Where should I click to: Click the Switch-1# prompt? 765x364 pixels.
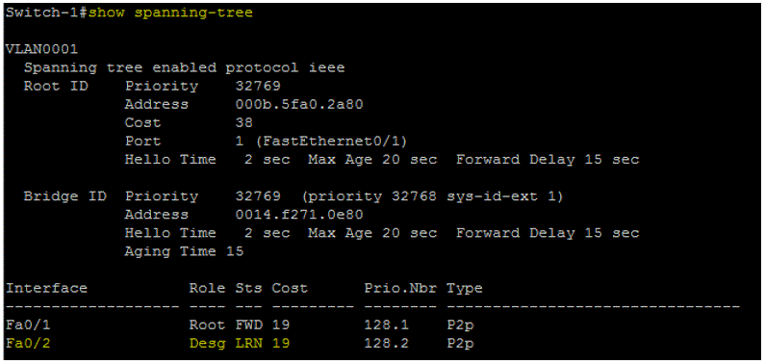pos(46,13)
